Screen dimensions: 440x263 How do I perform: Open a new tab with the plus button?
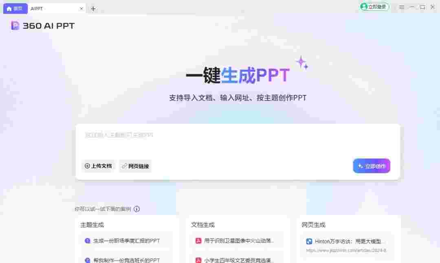[93, 8]
